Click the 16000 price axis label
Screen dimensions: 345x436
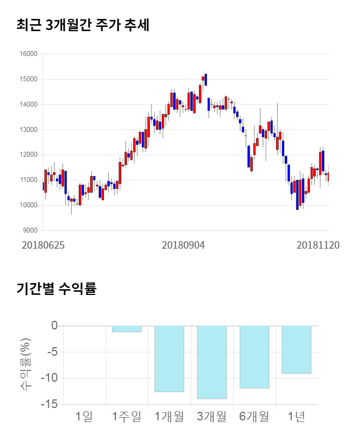coord(29,54)
